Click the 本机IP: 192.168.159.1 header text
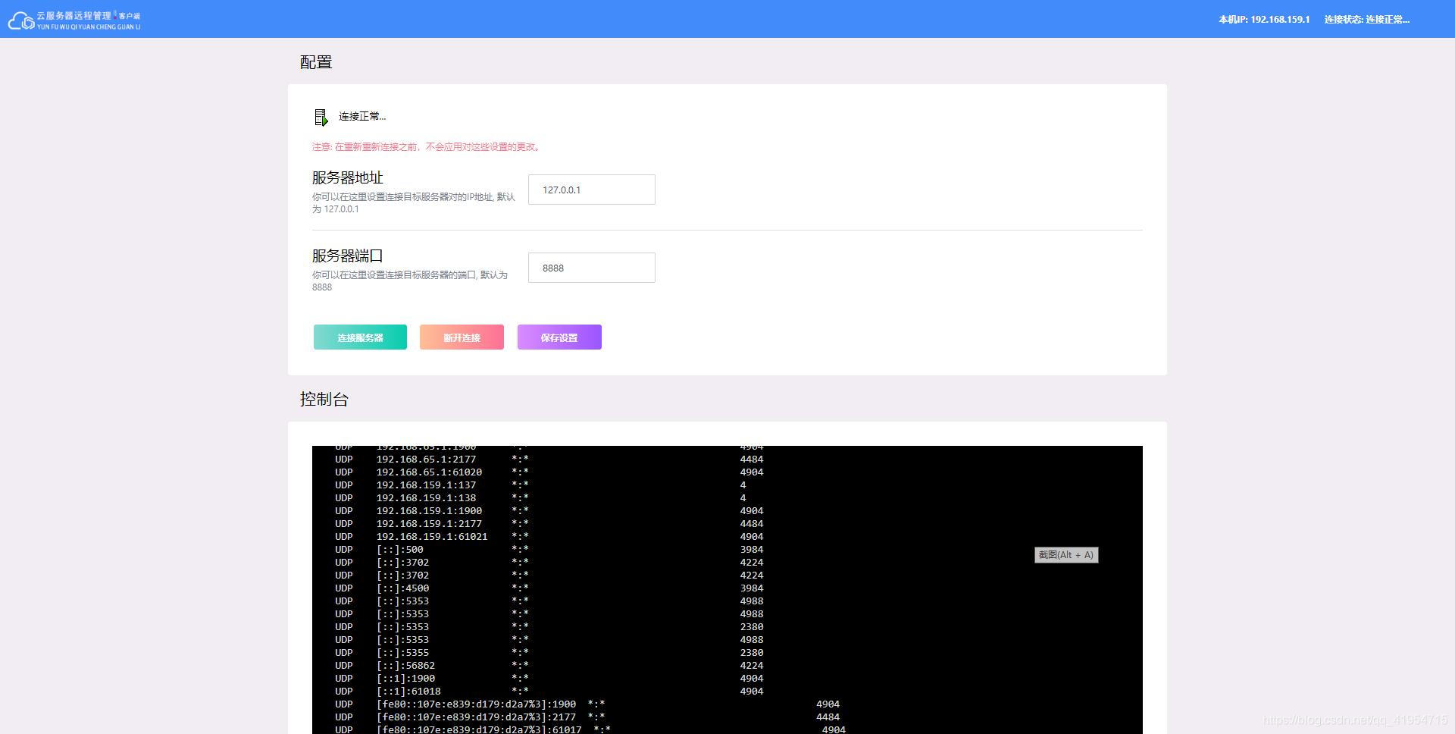The height and width of the screenshot is (734, 1455). pos(1264,20)
